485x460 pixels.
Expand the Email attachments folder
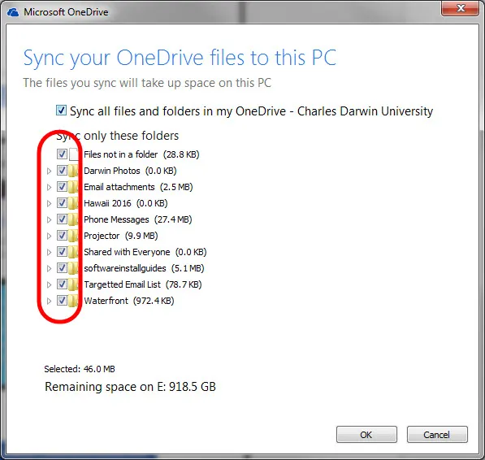tap(49, 187)
